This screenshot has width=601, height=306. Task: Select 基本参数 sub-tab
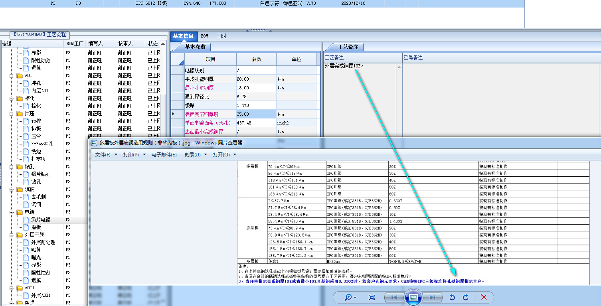tap(195, 47)
